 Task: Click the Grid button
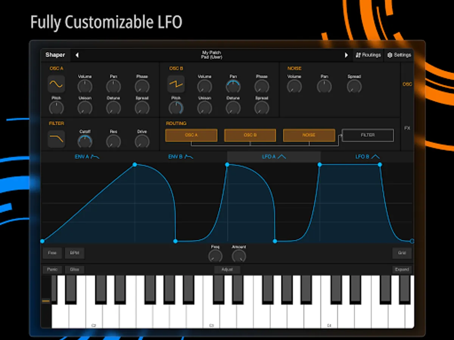tap(402, 253)
